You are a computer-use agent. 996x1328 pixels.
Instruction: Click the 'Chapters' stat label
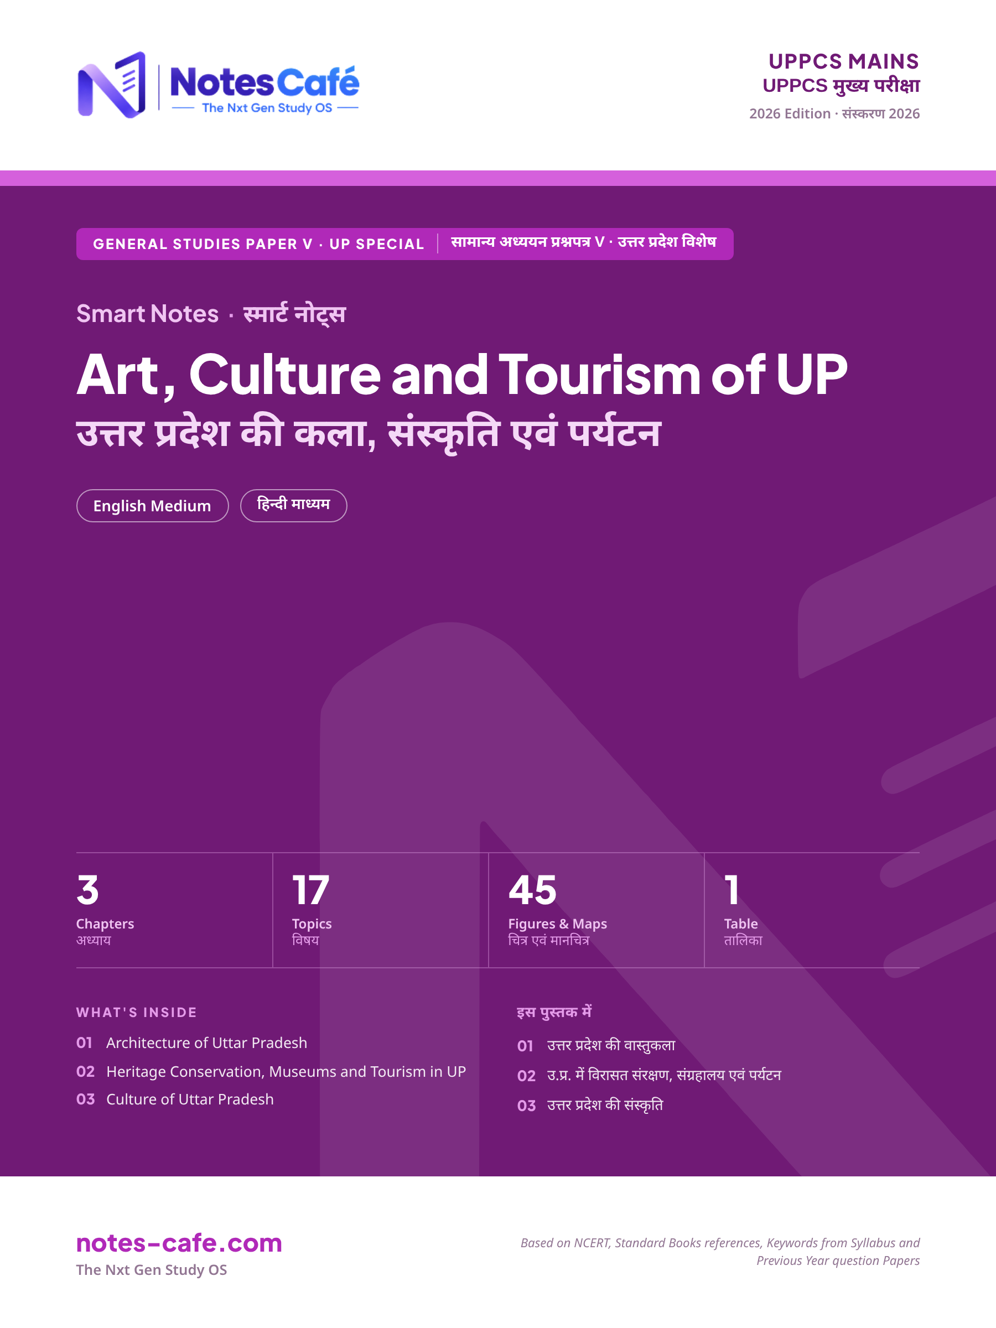[x=105, y=924]
